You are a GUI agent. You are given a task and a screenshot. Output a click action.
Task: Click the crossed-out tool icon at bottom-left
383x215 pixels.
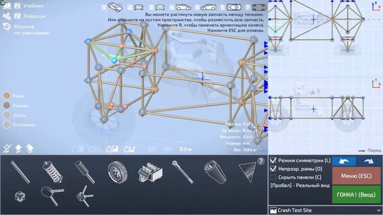pos(7,149)
